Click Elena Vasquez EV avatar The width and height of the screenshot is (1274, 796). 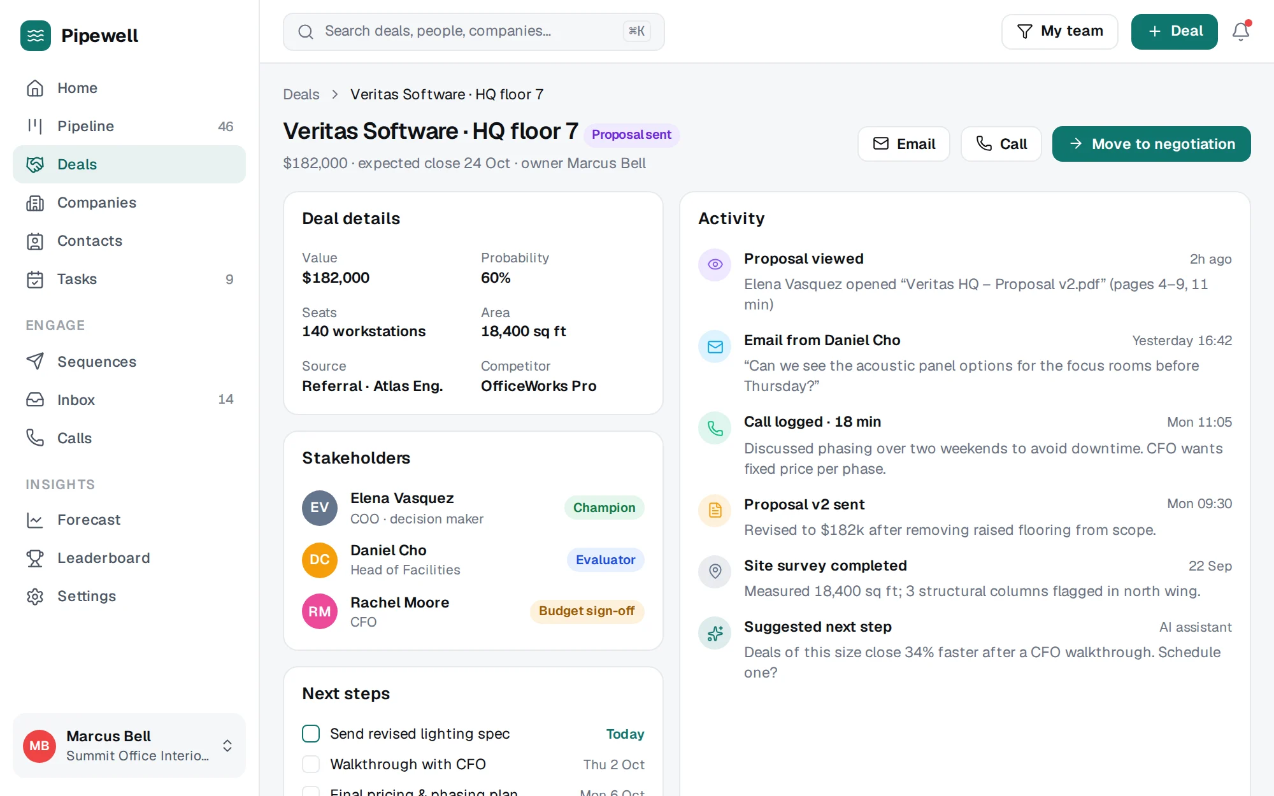(319, 508)
